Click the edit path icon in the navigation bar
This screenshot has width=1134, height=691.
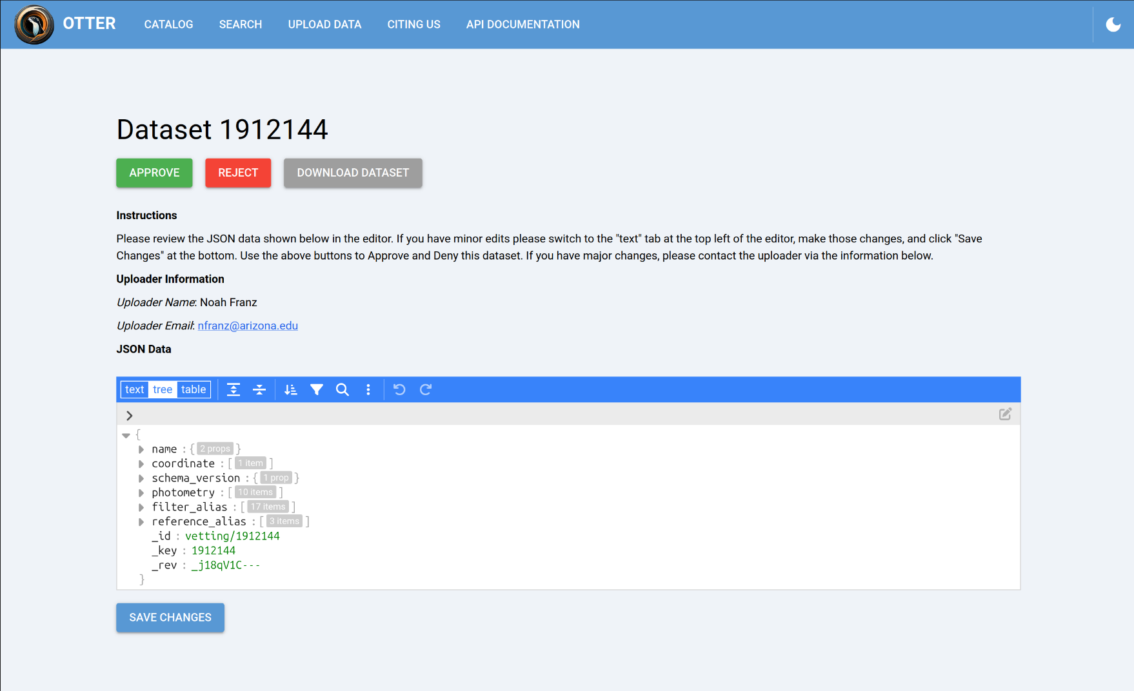(1005, 414)
